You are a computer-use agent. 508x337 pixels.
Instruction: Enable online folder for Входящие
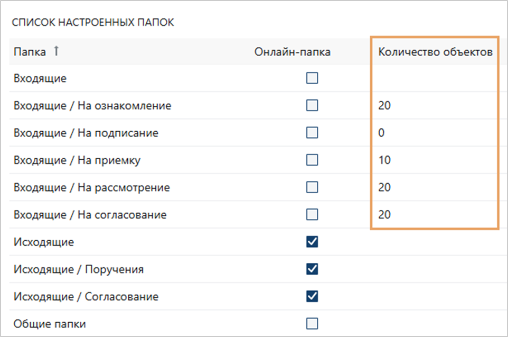coord(312,78)
